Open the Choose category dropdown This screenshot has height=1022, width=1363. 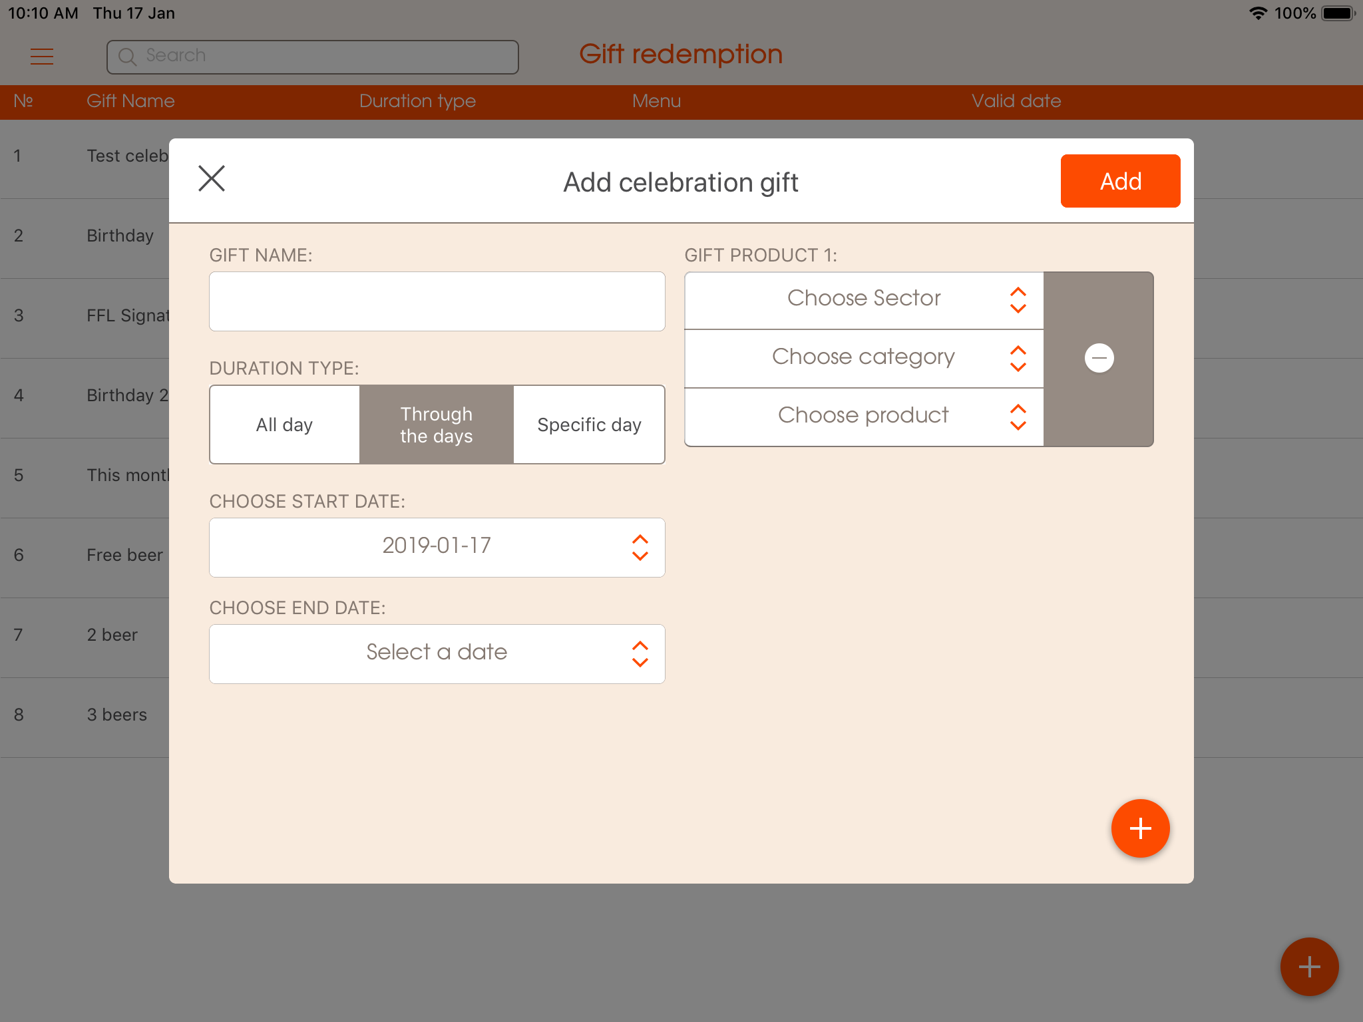(x=864, y=359)
